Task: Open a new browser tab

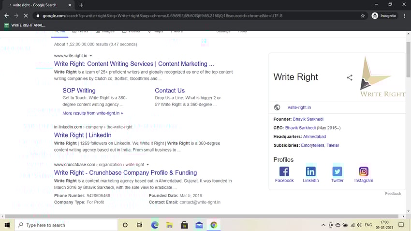Action: [81, 5]
